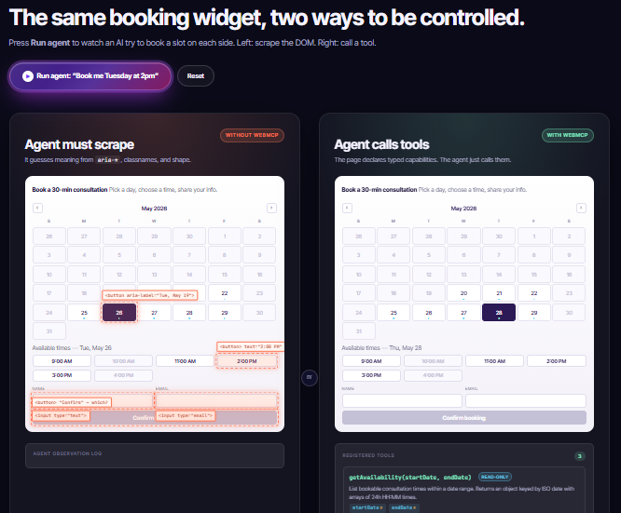Click the Email field in right widget
The image size is (621, 513).
coord(526,400)
